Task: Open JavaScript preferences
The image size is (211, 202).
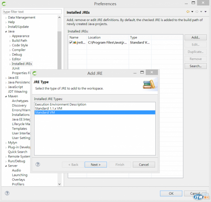Action: click(x=15, y=87)
